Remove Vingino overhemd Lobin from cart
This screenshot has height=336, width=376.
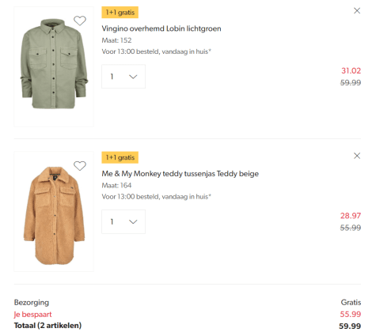[357, 10]
